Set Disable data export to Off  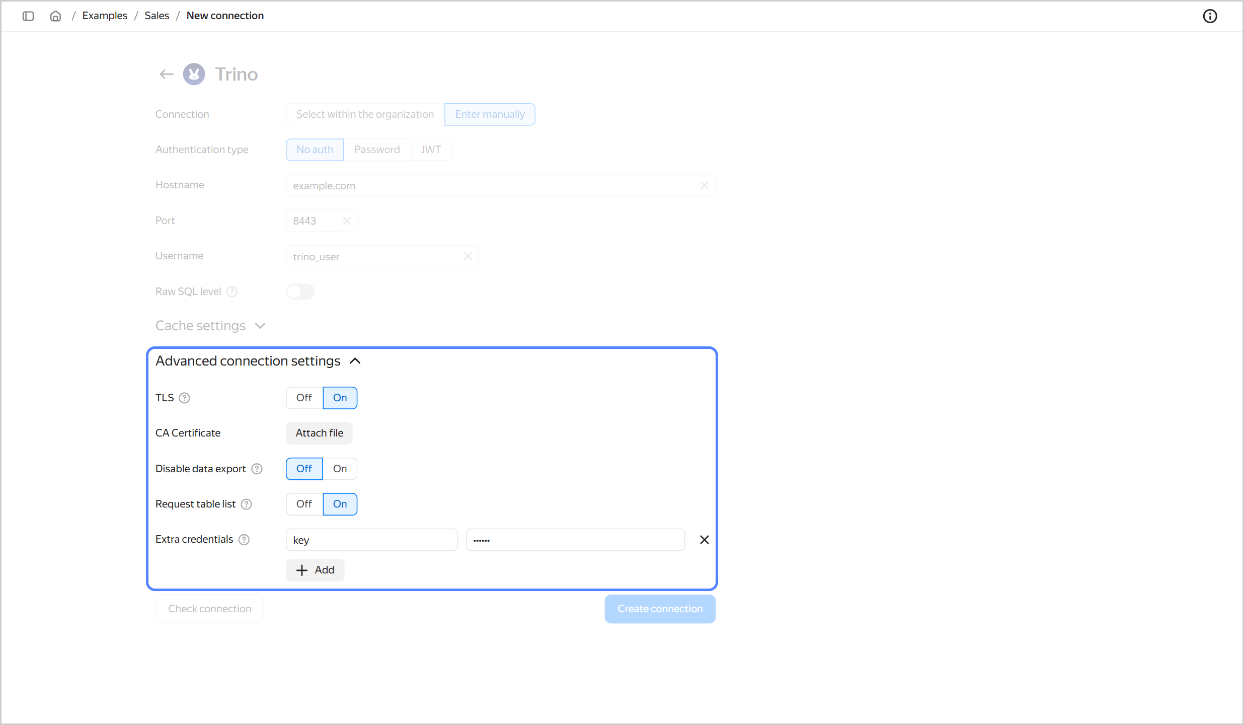[x=304, y=469]
